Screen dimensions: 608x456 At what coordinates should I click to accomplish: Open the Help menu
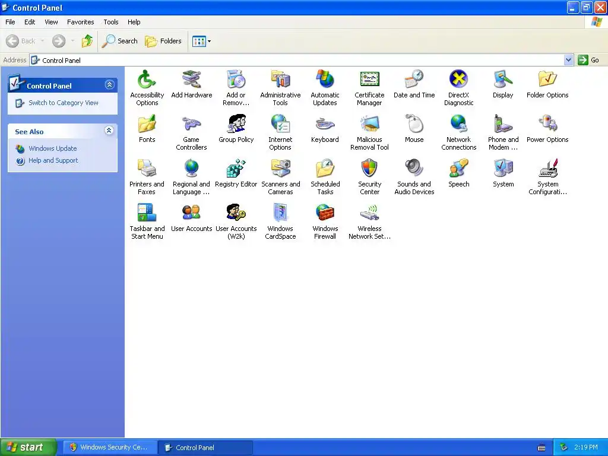point(134,22)
